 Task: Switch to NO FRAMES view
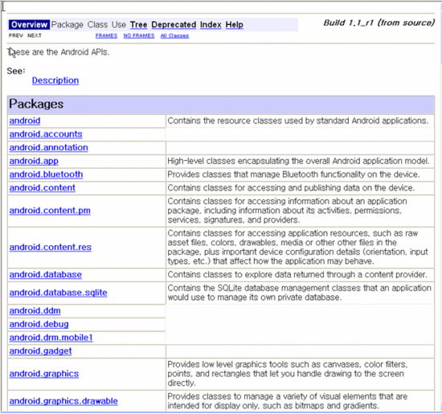click(139, 36)
